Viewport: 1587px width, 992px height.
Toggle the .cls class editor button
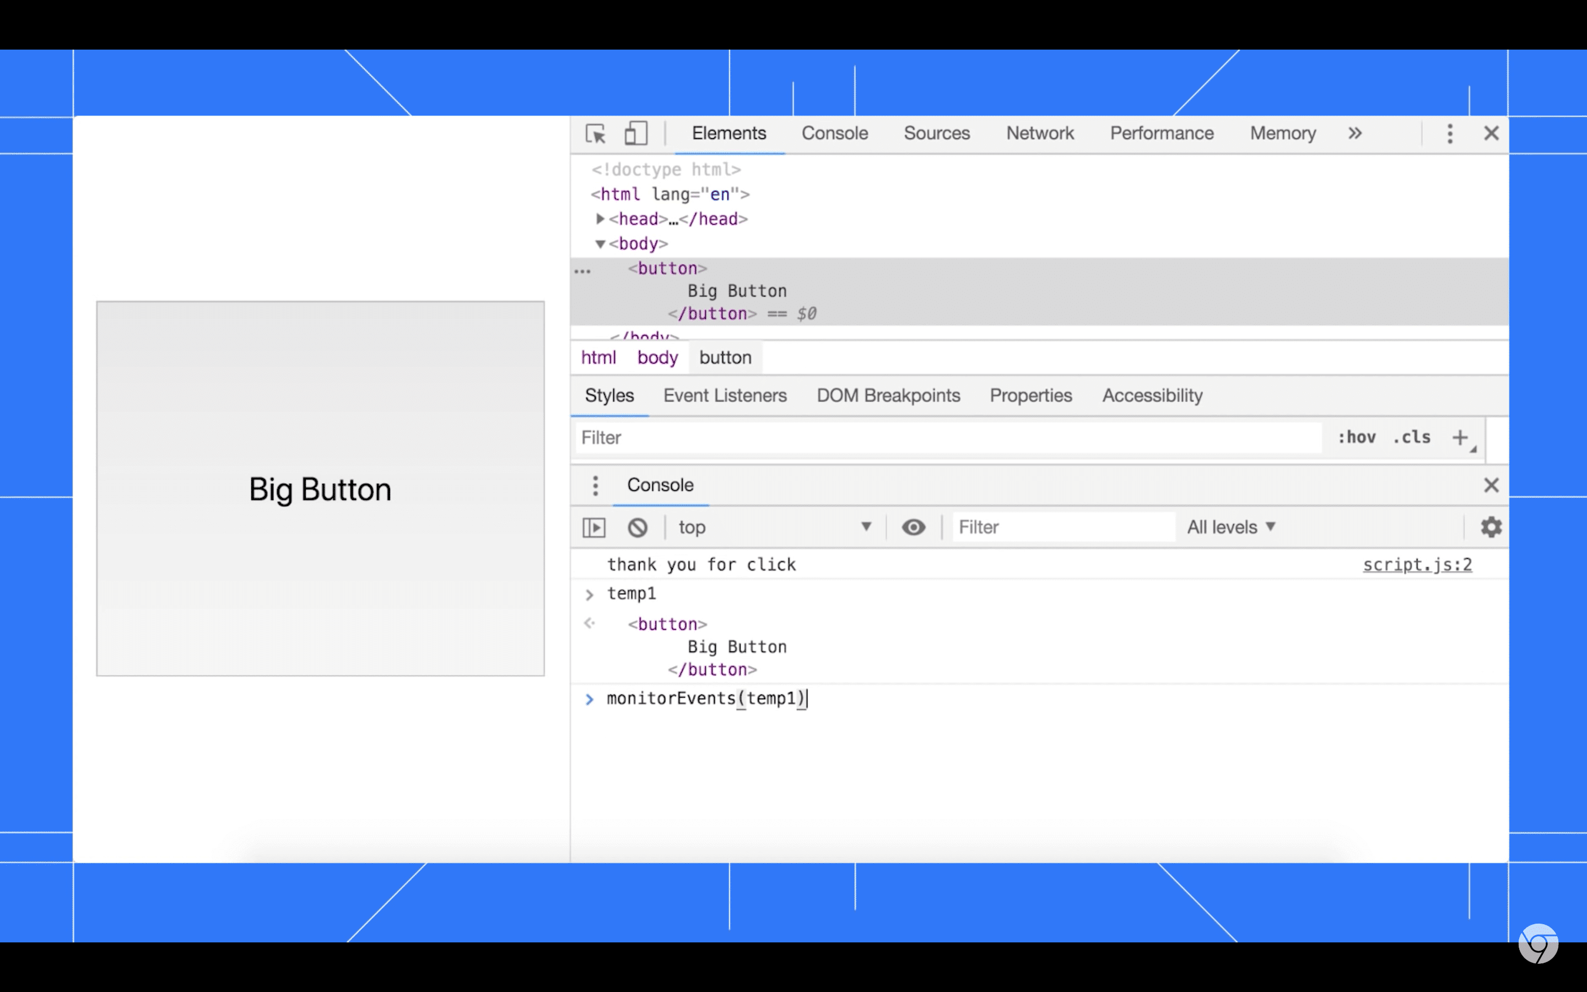point(1411,436)
